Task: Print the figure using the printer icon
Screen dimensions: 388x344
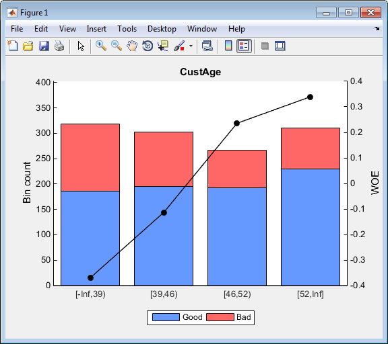Action: point(59,46)
